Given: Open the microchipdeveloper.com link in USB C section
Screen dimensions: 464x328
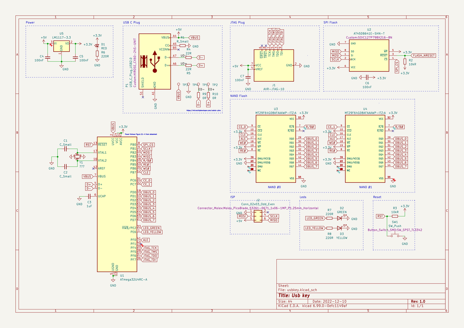Looking at the screenshot, I should click(x=203, y=110).
